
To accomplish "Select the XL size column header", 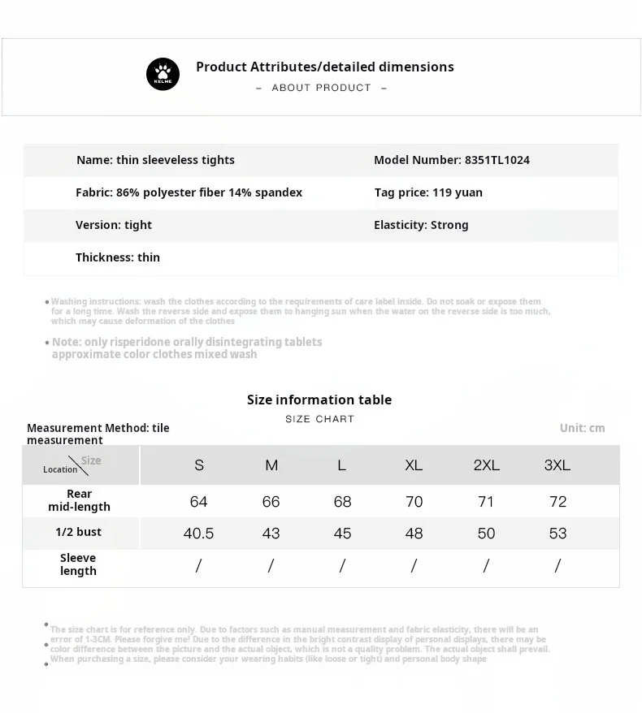I will point(414,465).
